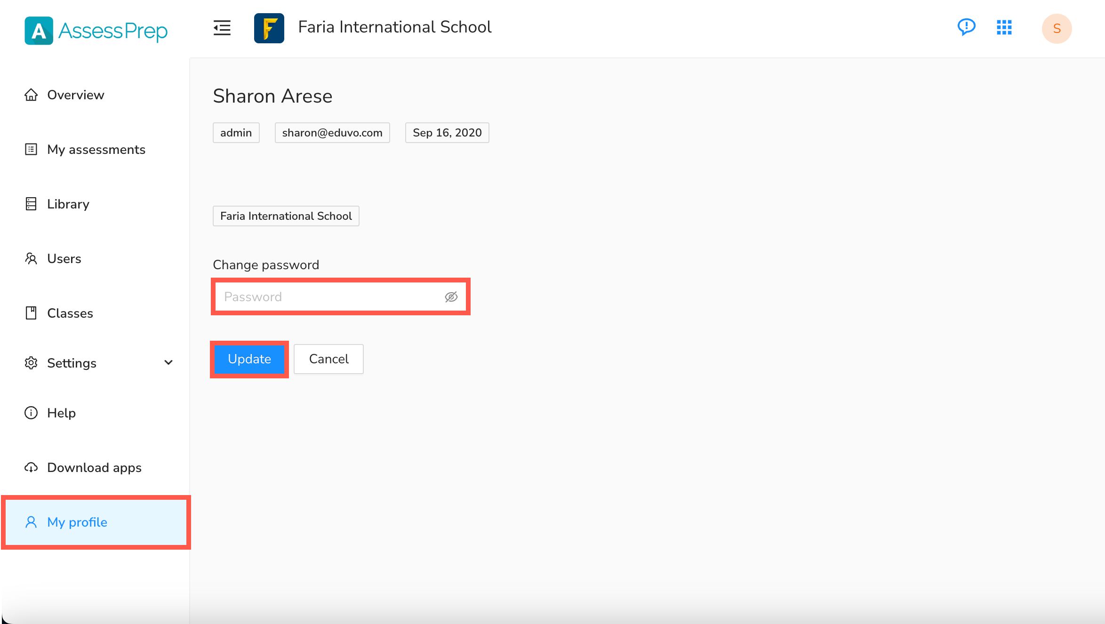Click the AssessPrep logo icon
Image resolution: width=1105 pixels, height=624 pixels.
pos(39,31)
